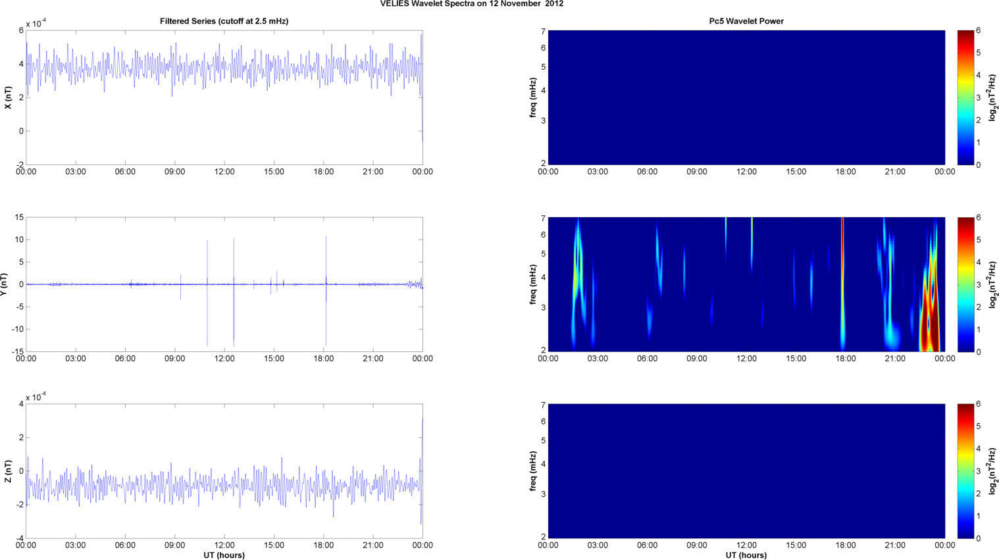Click the green-yellow power patch near 02:00 in Y spectrogram

tap(578, 267)
